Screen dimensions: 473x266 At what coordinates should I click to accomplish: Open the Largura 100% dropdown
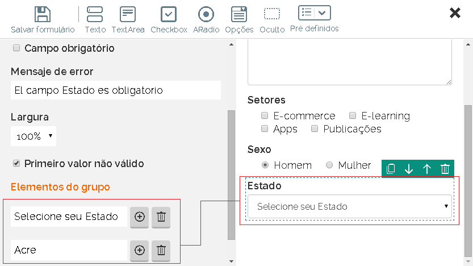[34, 136]
